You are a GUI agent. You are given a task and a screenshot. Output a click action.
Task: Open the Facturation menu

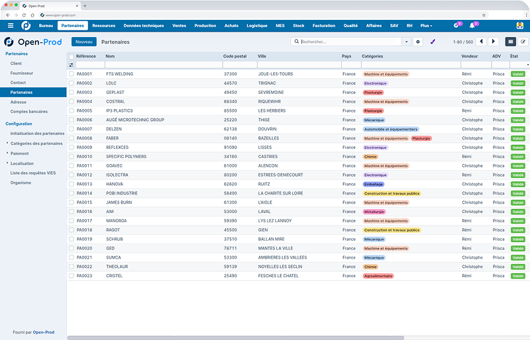(x=324, y=26)
